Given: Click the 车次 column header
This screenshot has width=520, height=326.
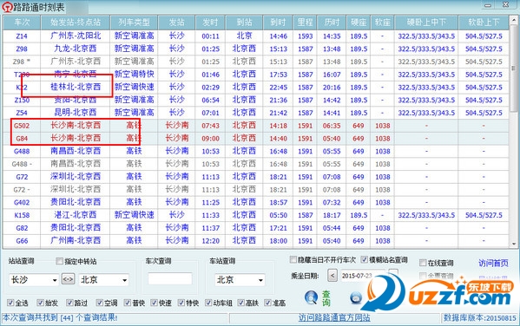Looking at the screenshot, I should (x=22, y=23).
